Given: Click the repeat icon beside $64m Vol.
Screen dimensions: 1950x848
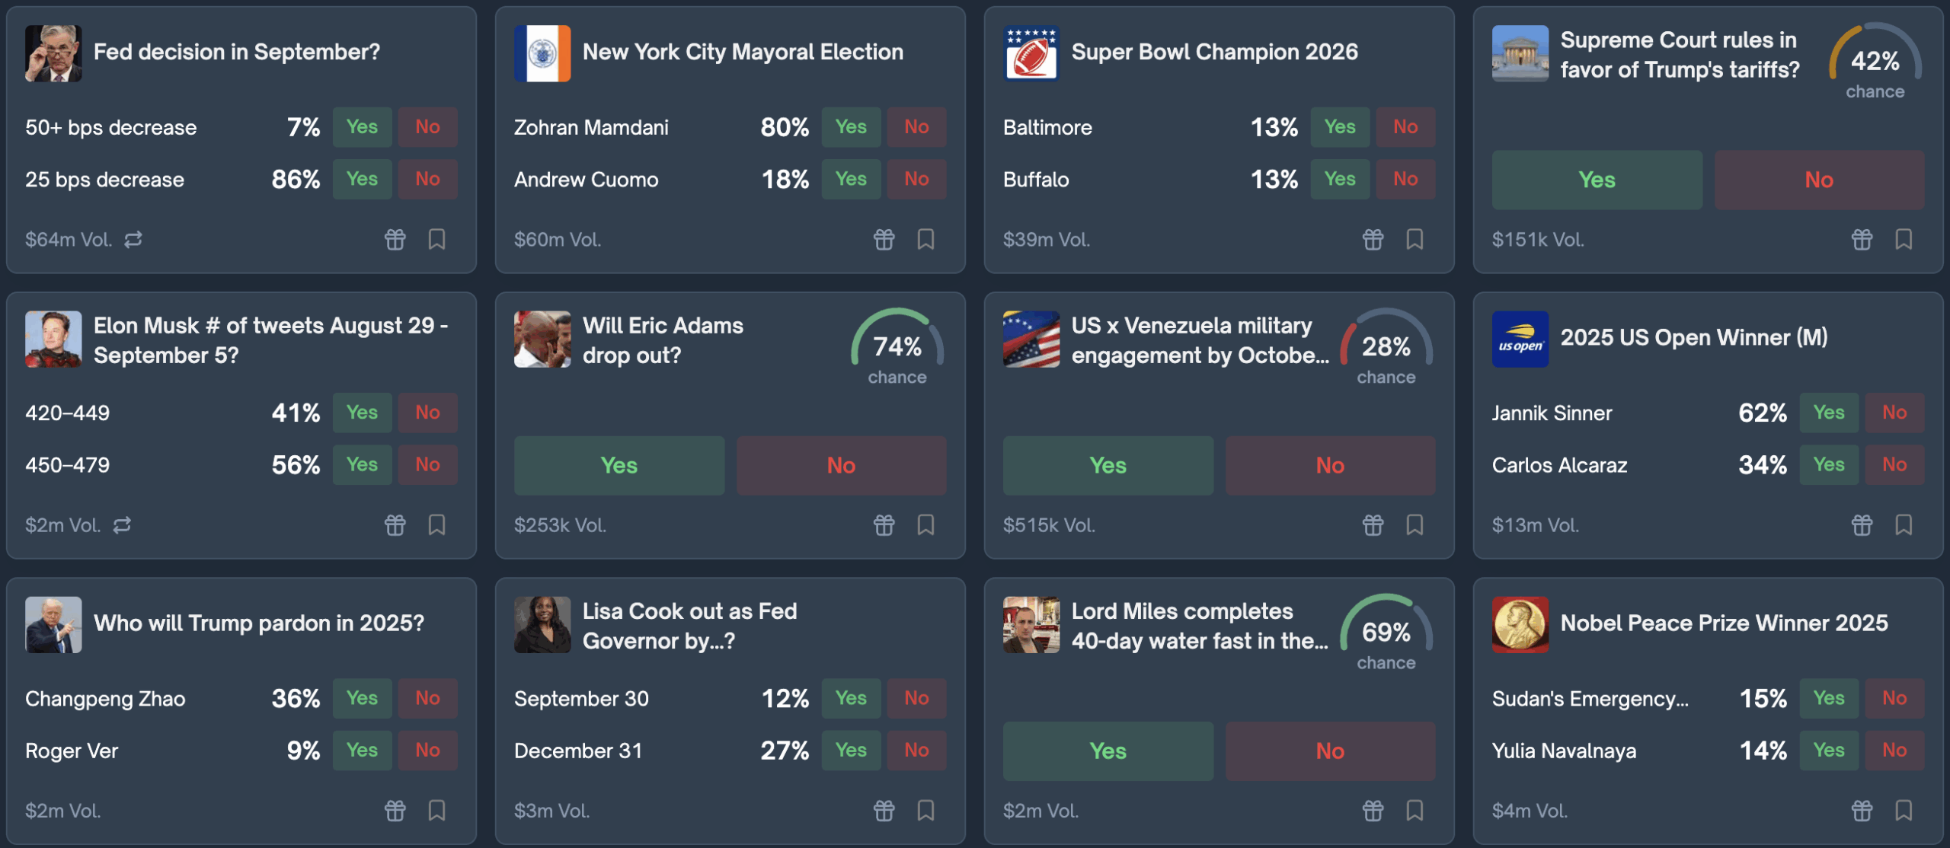Looking at the screenshot, I should click(133, 240).
